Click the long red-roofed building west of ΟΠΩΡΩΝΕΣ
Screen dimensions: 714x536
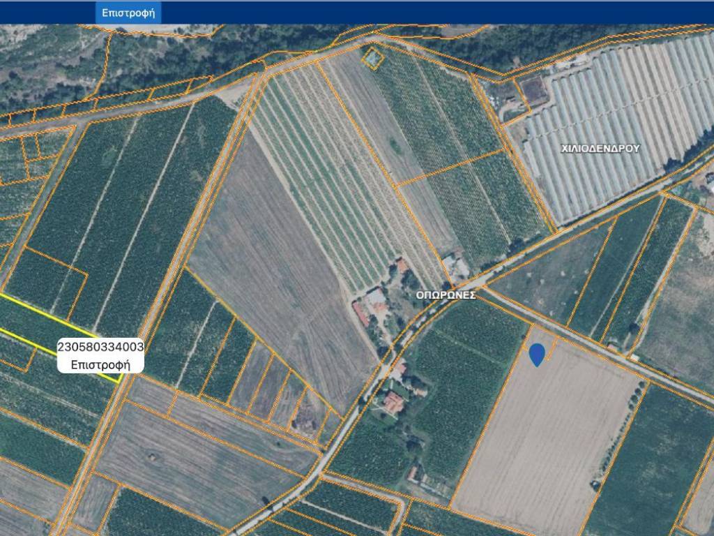coord(362,313)
